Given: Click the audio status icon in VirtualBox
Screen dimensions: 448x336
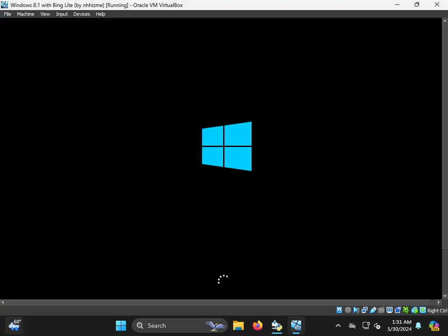Looking at the screenshot, I should point(356,310).
